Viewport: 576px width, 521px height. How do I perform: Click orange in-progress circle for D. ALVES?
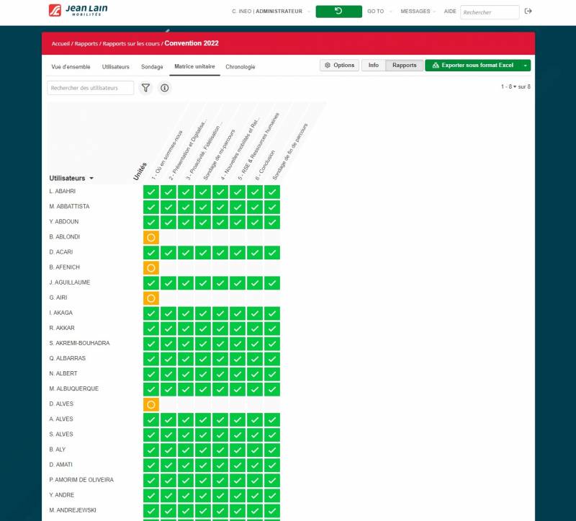coord(150,404)
